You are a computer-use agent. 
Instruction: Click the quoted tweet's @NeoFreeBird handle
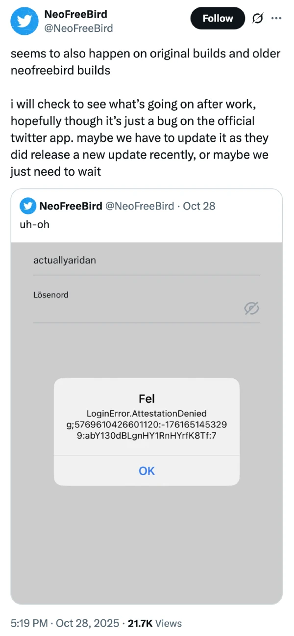pyautogui.click(x=138, y=206)
